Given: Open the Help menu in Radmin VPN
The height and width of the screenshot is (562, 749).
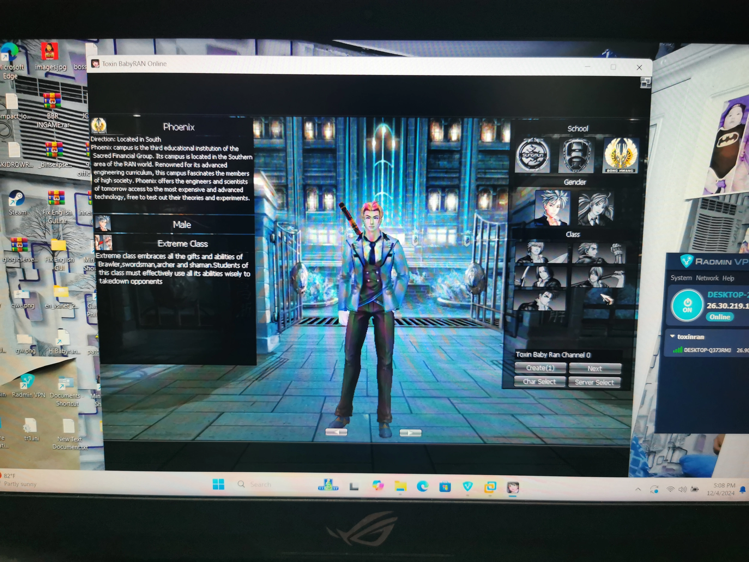Looking at the screenshot, I should (x=728, y=278).
